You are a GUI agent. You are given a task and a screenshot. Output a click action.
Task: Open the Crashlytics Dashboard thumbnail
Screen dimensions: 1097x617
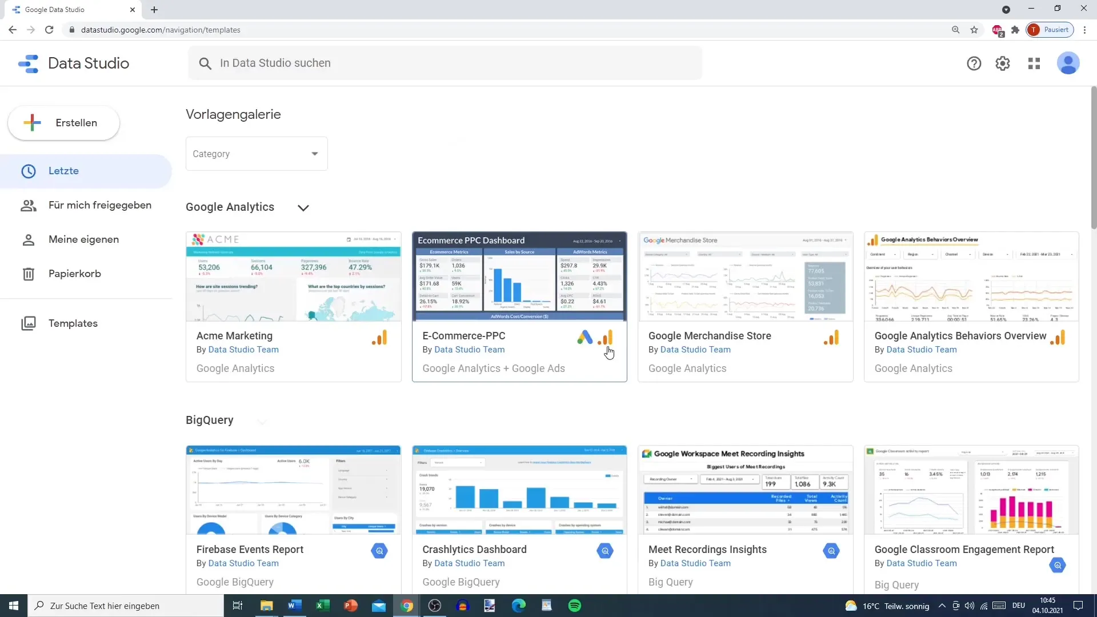coord(519,490)
